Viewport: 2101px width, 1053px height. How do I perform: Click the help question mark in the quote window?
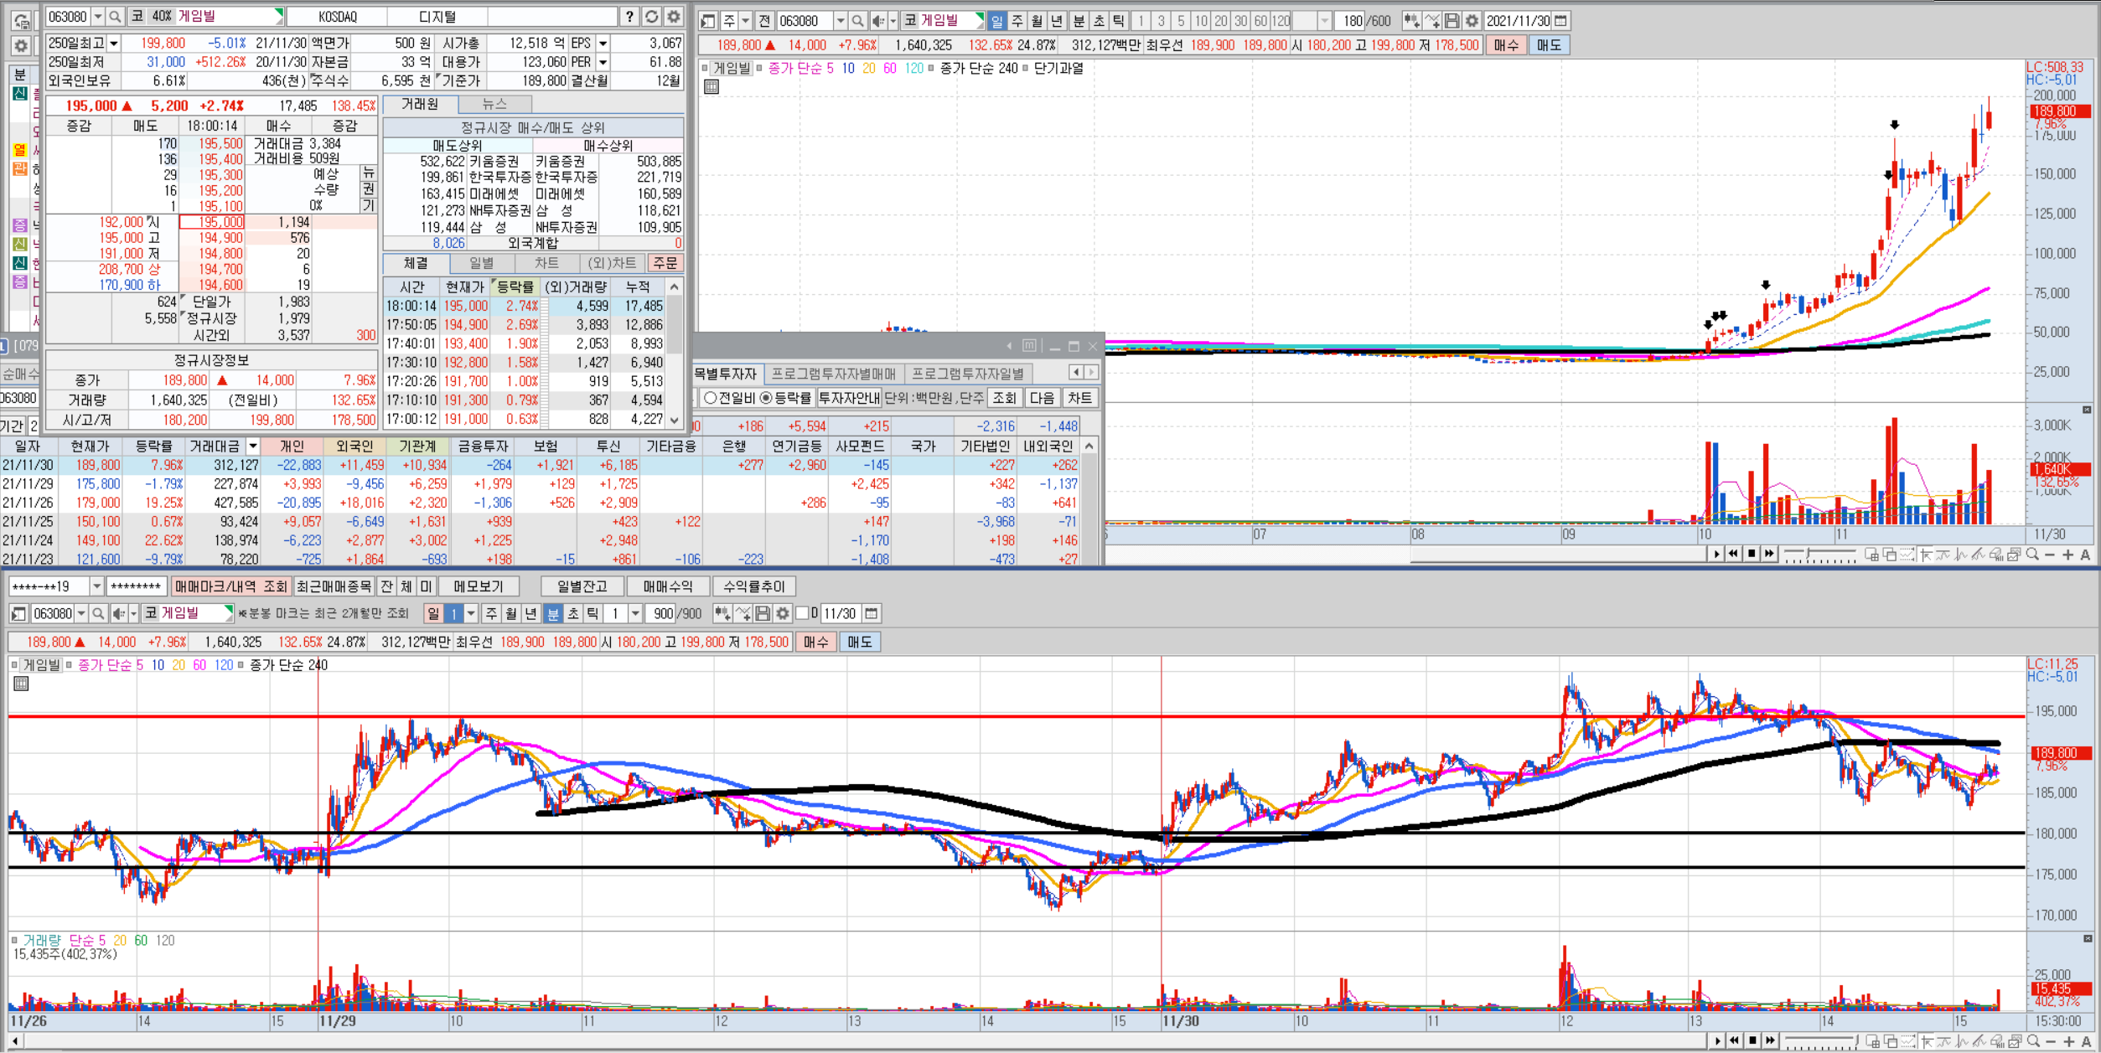(630, 17)
